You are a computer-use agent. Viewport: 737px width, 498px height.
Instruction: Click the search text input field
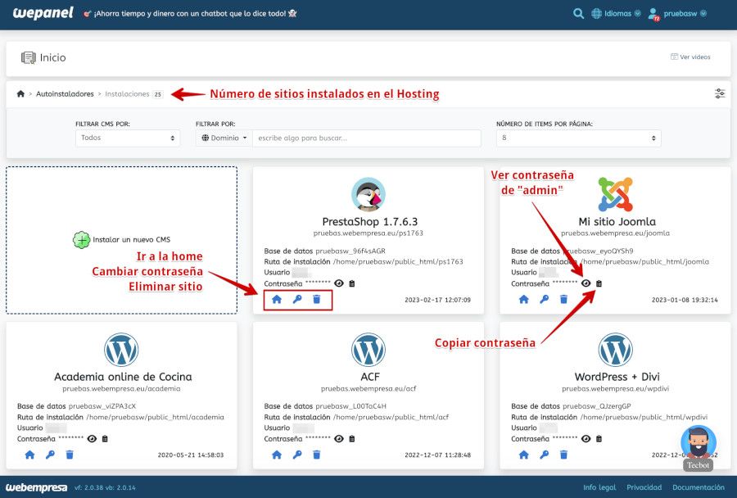[x=367, y=138]
